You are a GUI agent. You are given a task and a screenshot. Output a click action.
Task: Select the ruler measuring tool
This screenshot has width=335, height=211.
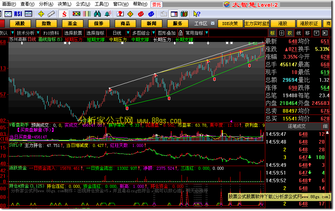click(51, 14)
